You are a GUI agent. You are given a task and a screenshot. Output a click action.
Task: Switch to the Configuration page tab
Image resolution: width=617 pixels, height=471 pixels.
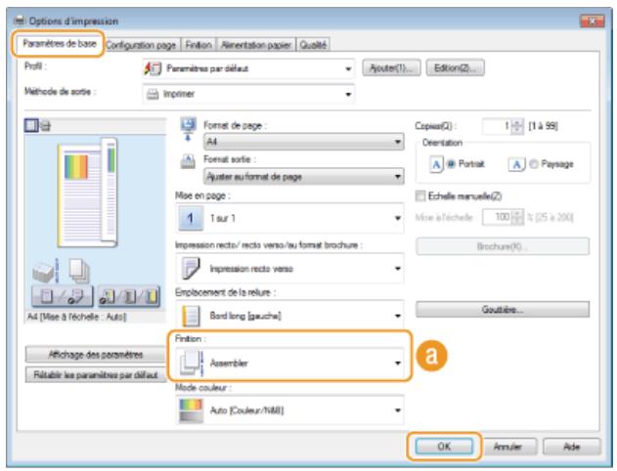click(x=141, y=45)
